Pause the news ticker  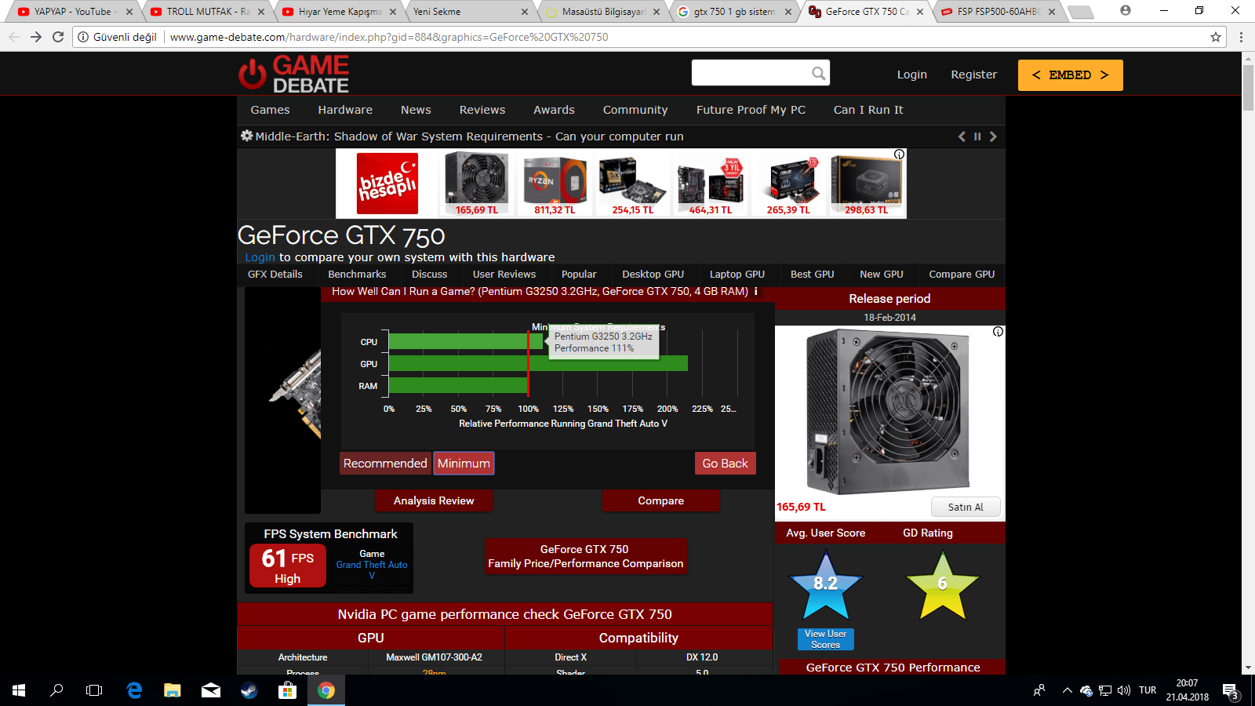[x=977, y=136]
